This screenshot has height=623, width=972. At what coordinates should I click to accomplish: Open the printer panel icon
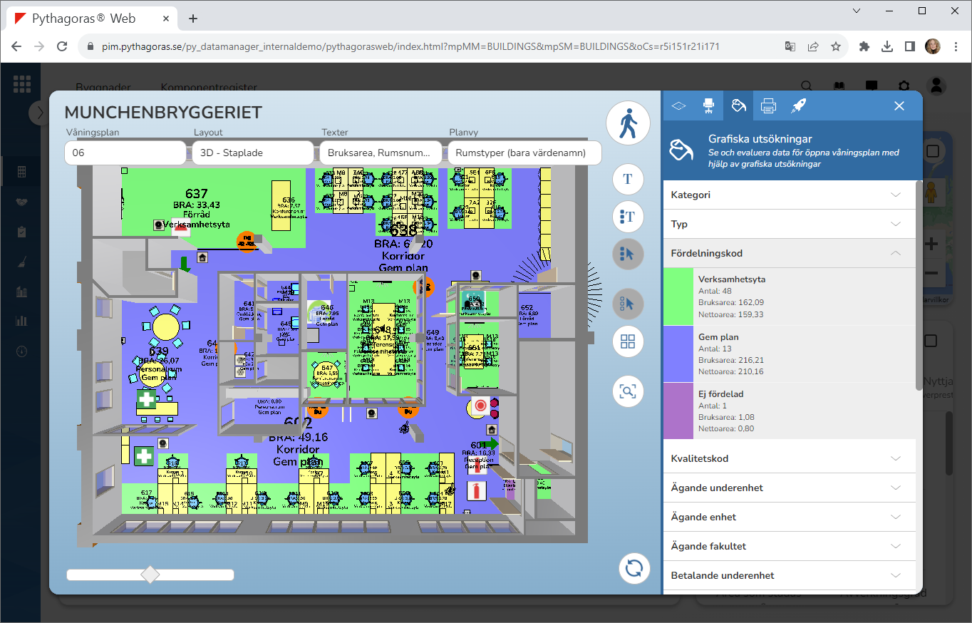click(768, 105)
